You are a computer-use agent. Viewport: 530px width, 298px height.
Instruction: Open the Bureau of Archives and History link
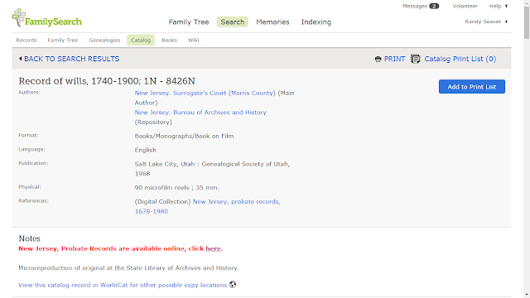pyautogui.click(x=200, y=113)
